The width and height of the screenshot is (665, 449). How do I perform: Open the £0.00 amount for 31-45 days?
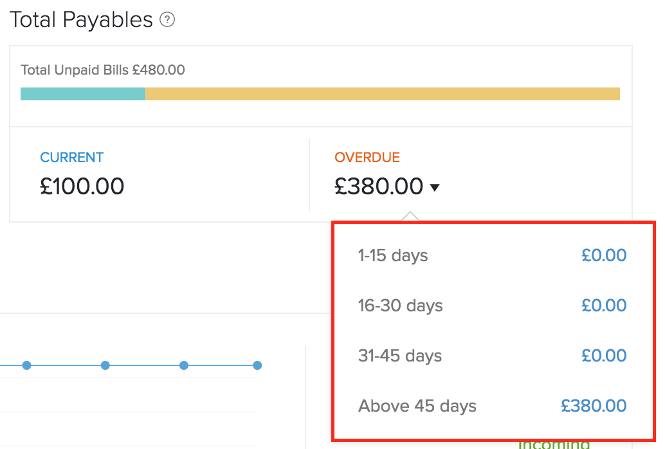603,356
